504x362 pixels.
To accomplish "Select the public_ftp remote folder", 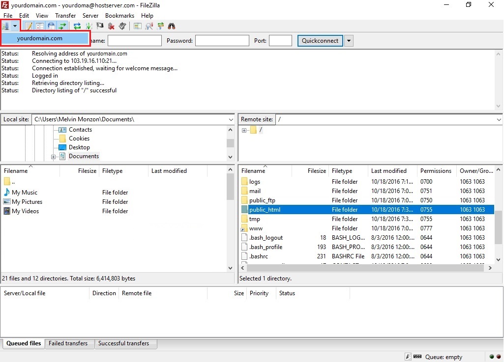I will 367,200.
